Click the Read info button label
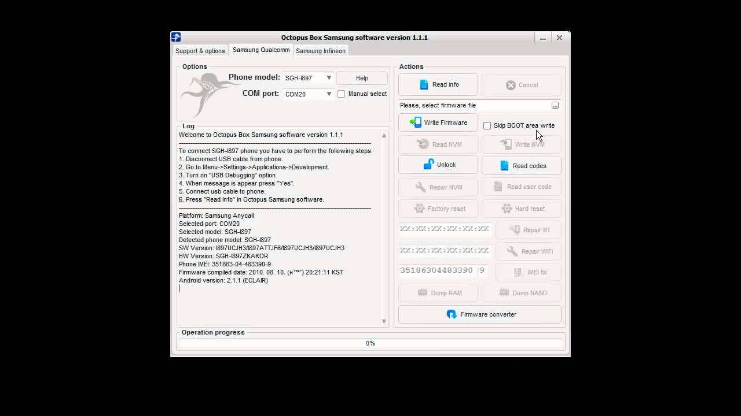The image size is (741, 416). [446, 84]
